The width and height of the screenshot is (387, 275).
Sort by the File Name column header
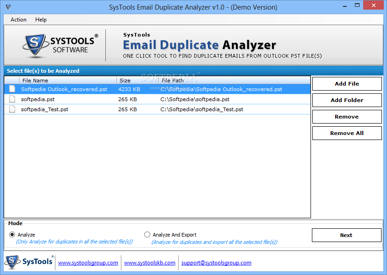click(x=68, y=81)
